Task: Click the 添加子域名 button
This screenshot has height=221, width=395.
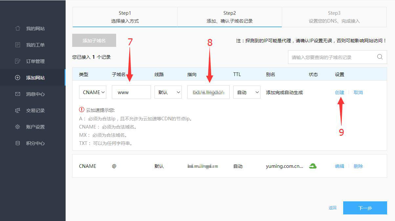Action: tap(94, 41)
